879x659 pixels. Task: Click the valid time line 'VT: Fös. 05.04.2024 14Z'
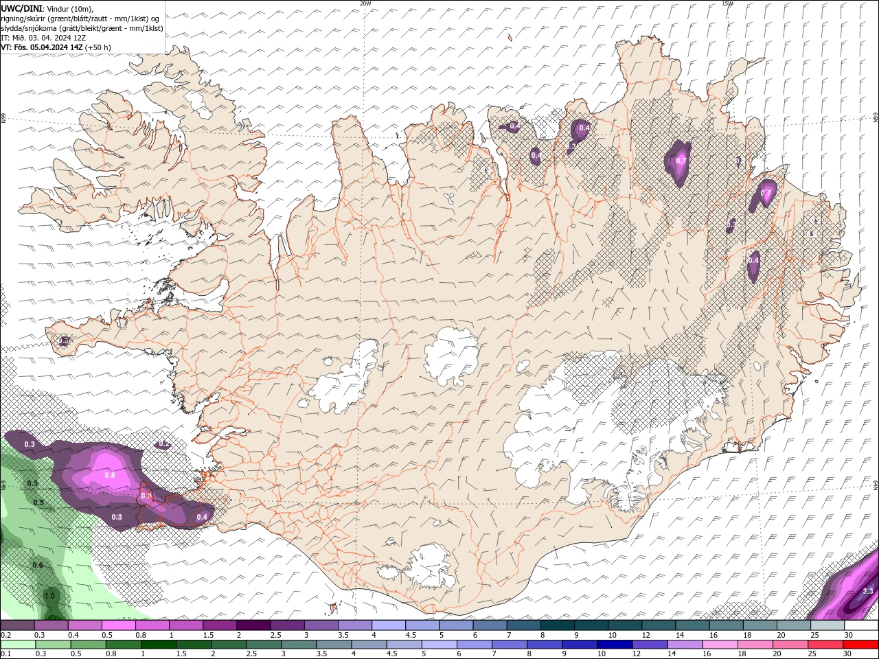pyautogui.click(x=43, y=47)
